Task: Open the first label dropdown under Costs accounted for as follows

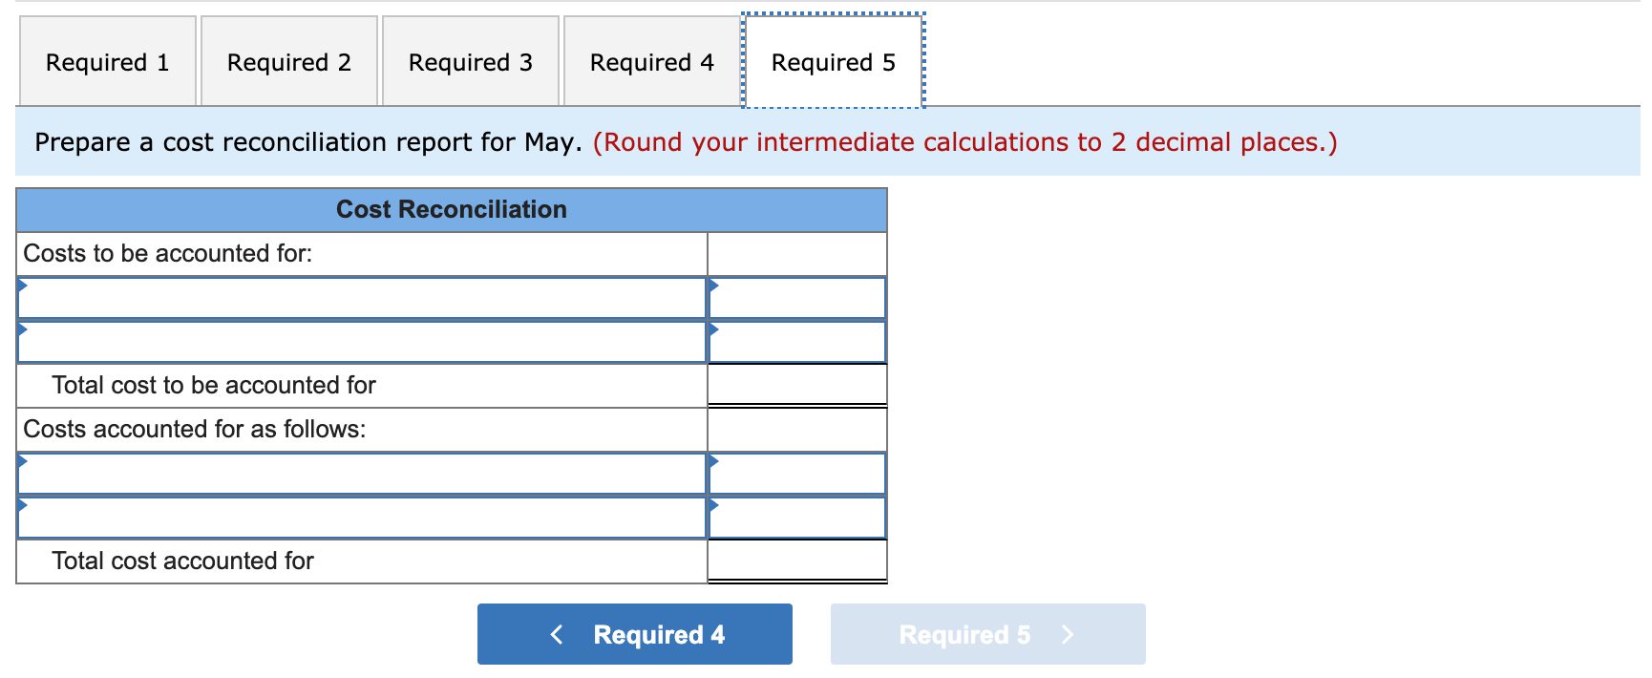Action: (363, 473)
